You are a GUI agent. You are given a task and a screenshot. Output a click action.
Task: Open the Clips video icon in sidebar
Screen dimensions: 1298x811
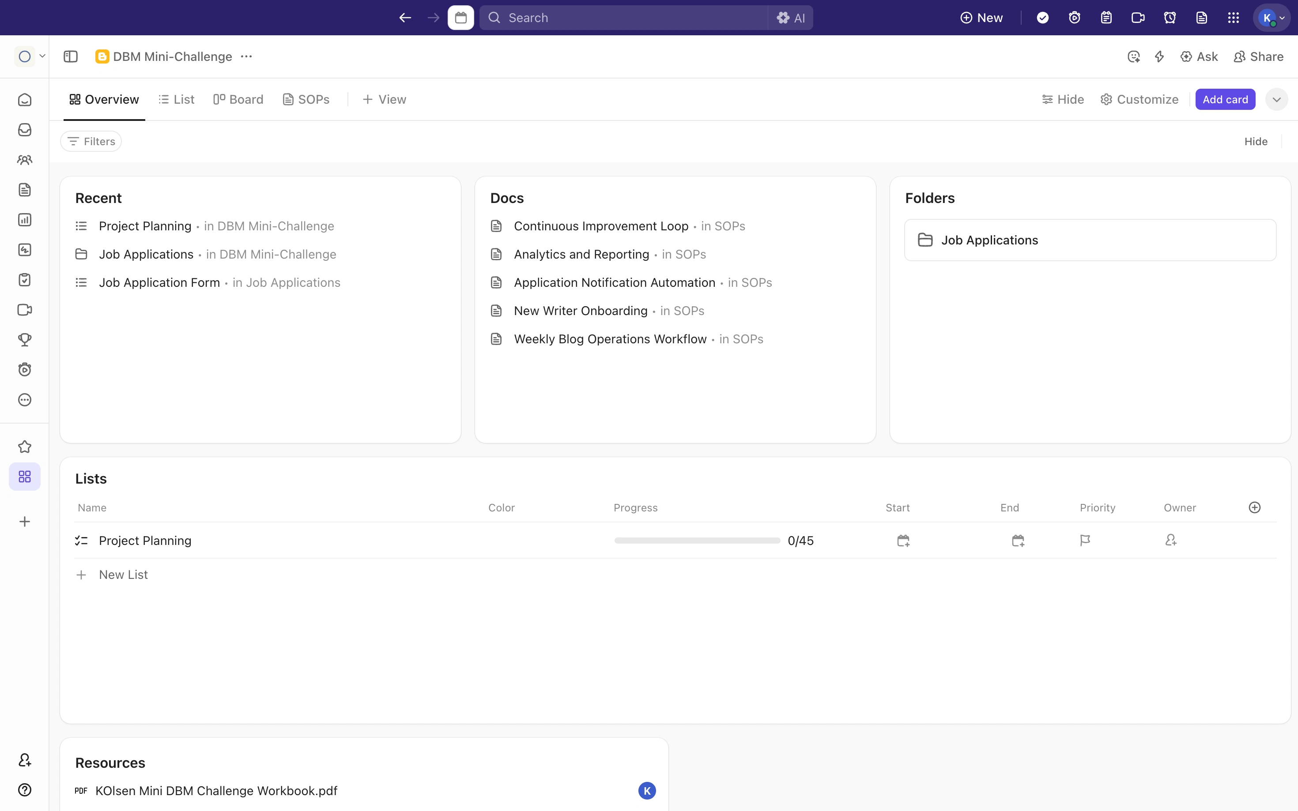coord(25,310)
